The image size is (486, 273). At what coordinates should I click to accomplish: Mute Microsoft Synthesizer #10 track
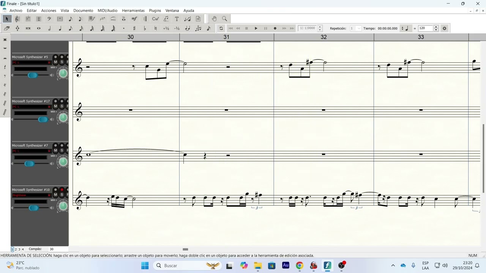[55, 195]
